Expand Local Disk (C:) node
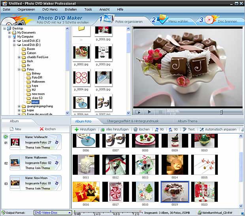Viewport: 245px width, 216px height. pyautogui.click(x=14, y=41)
